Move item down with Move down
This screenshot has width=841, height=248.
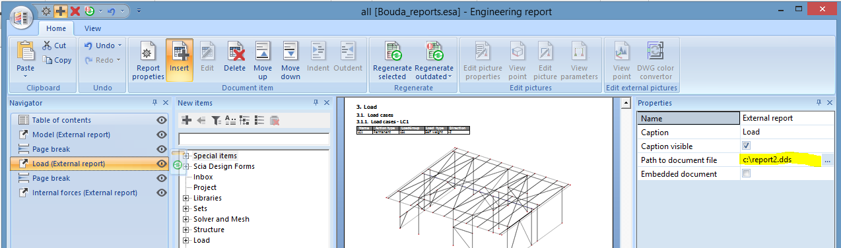coord(290,51)
